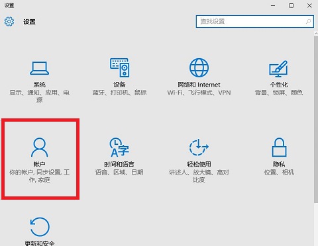
Task: Open the 个性化 paintbrush monitor icon
Action: pos(278,69)
